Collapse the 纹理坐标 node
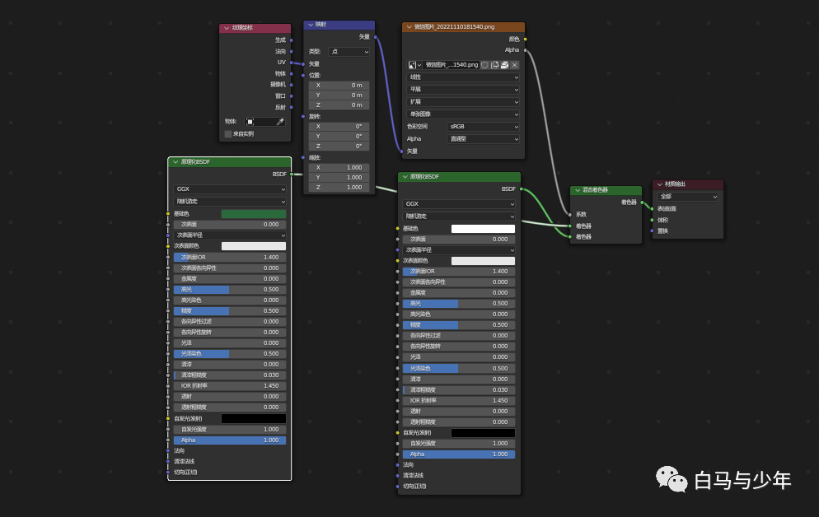 (x=226, y=28)
